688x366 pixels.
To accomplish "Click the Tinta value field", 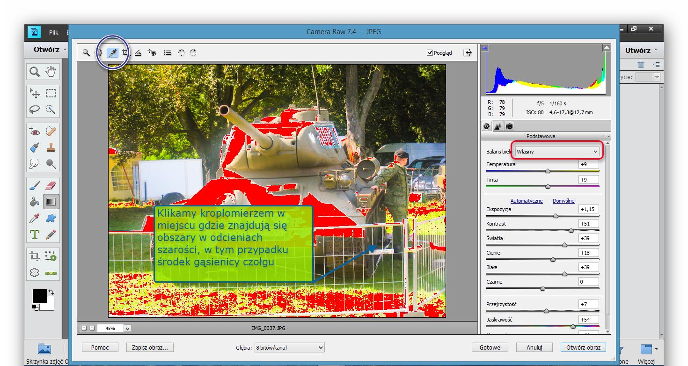I will tap(588, 180).
